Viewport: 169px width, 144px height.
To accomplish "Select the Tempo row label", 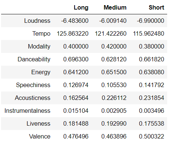I will 41,34.
